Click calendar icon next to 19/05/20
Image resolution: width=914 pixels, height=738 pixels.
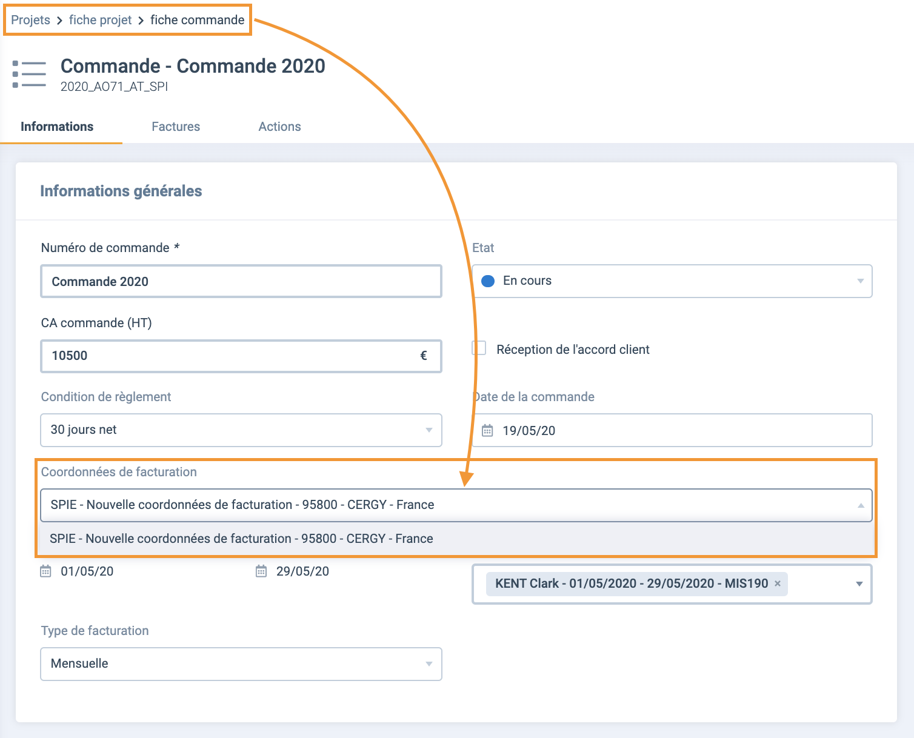click(487, 431)
